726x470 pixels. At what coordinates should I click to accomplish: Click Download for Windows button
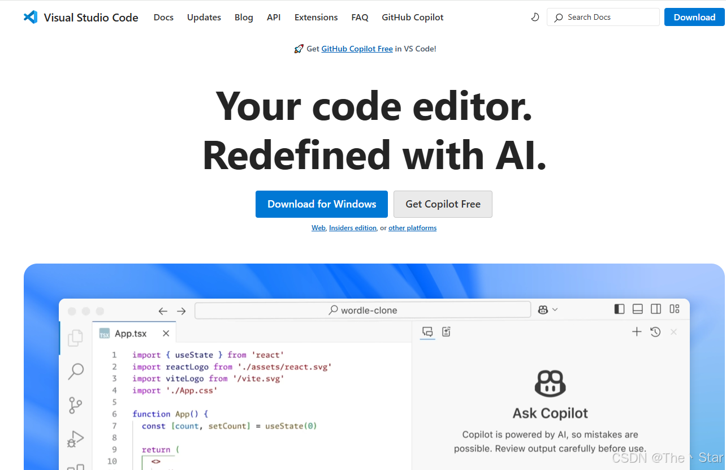pyautogui.click(x=322, y=204)
